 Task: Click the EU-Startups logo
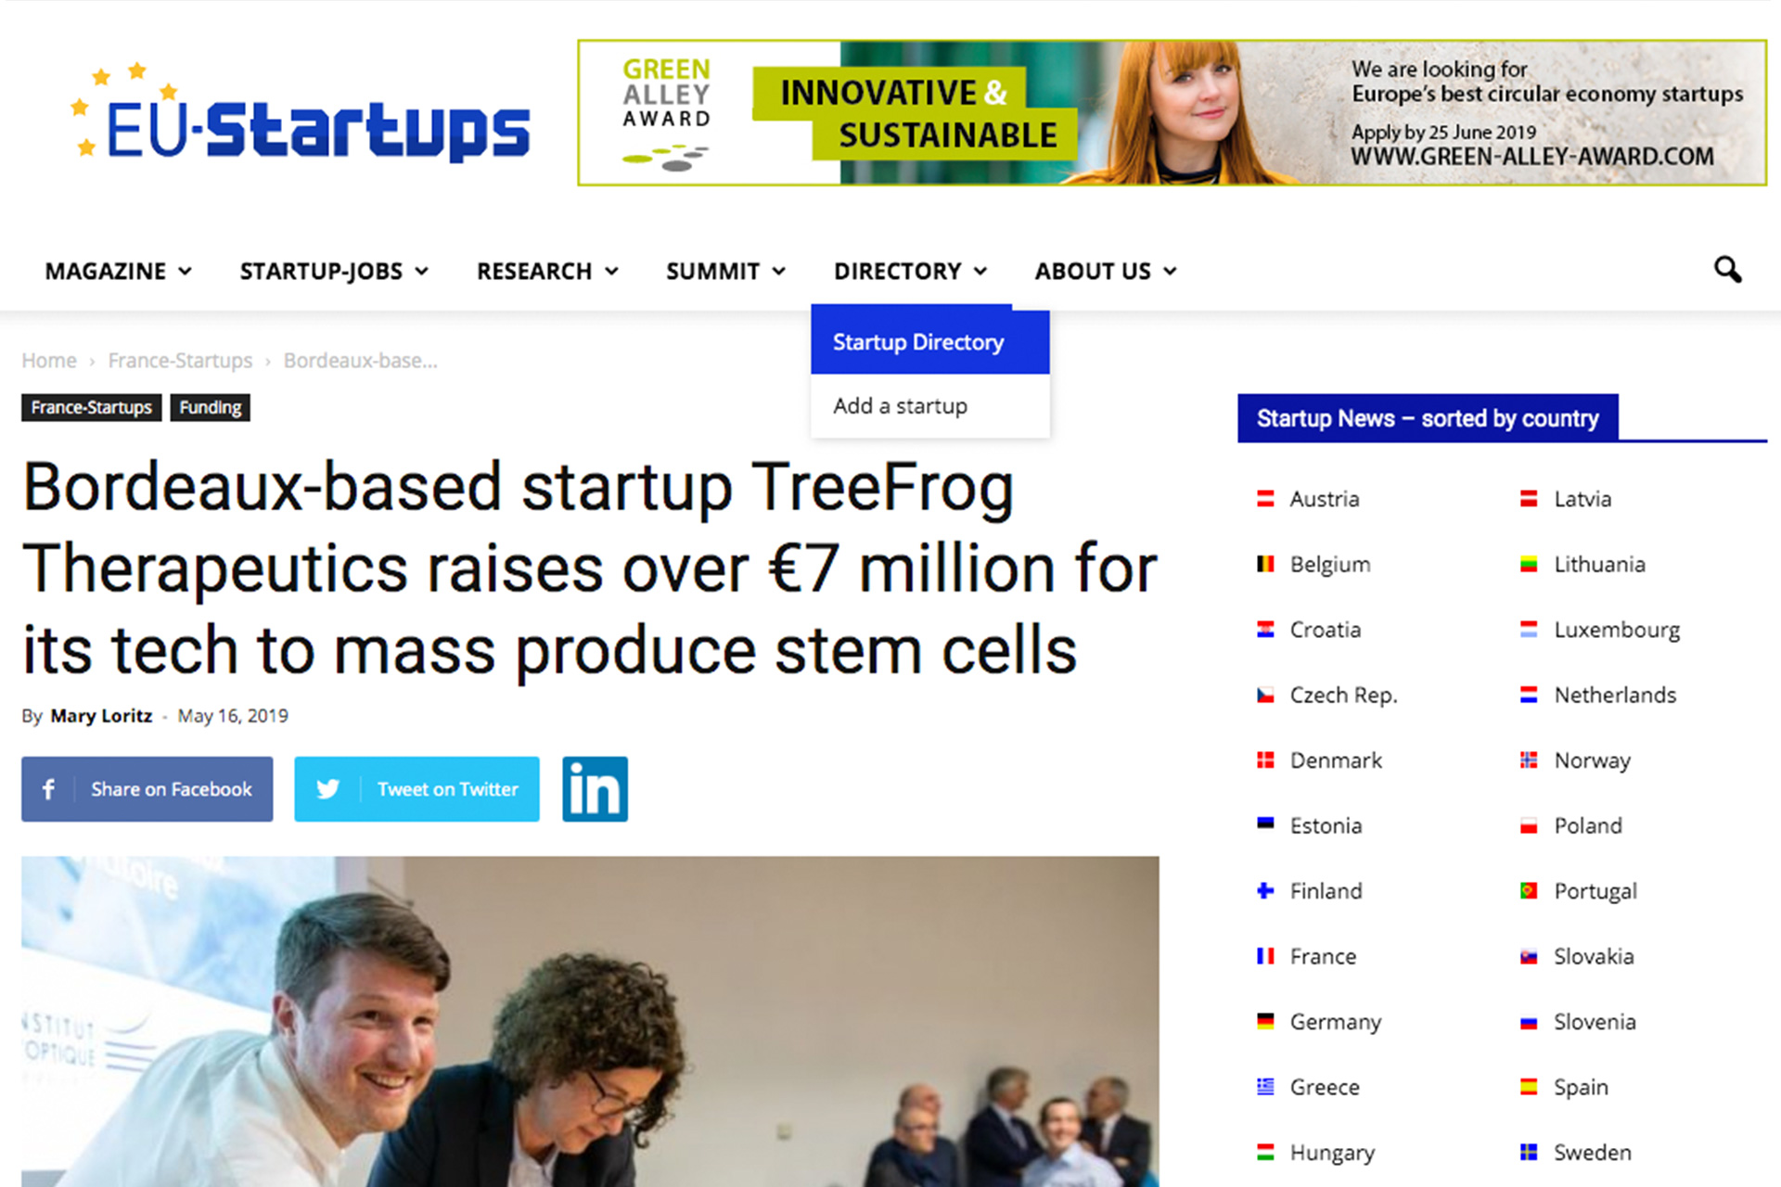pyautogui.click(x=300, y=115)
